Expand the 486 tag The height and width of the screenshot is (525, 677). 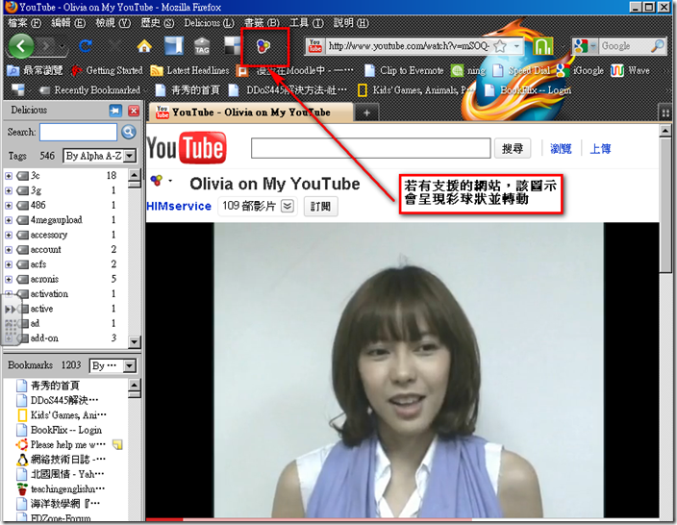pyautogui.click(x=9, y=206)
